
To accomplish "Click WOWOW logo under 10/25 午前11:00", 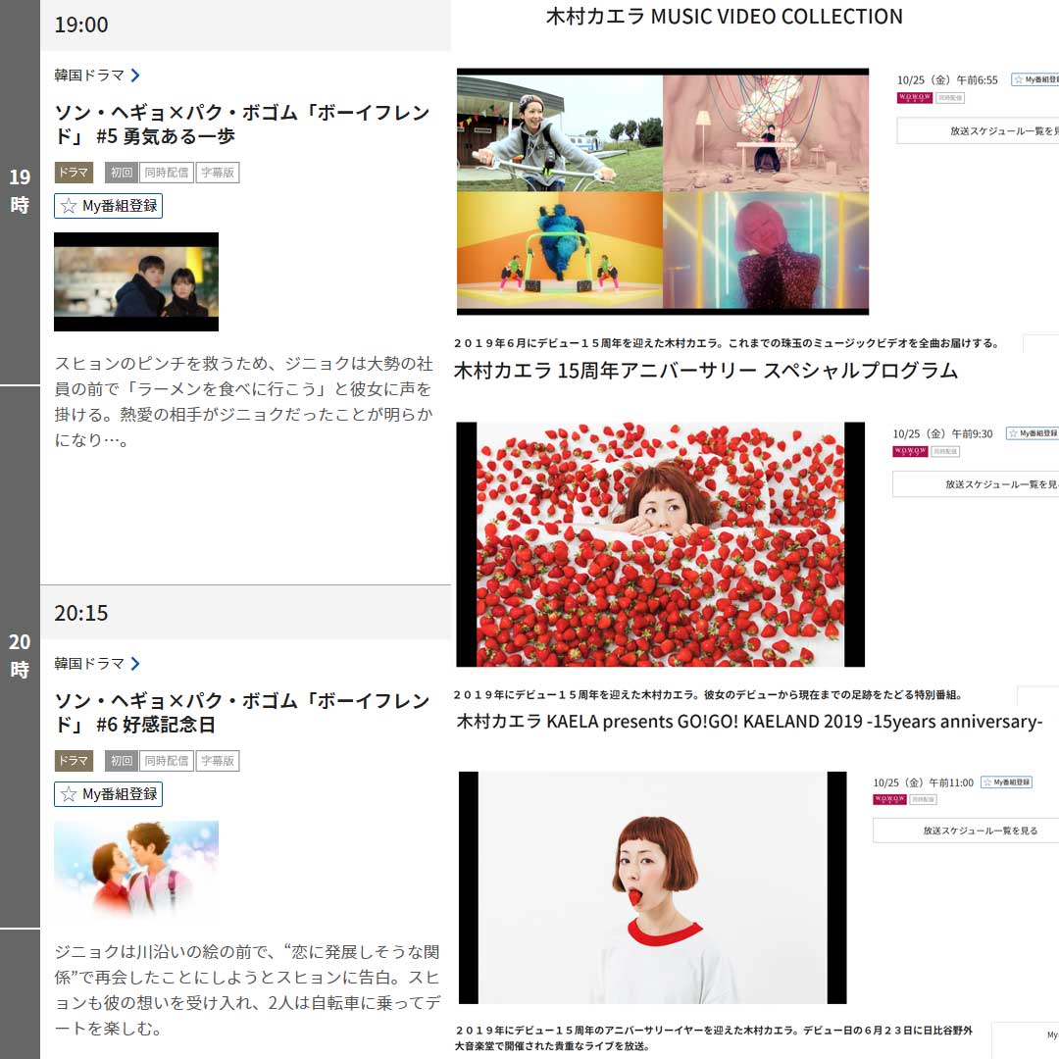I will (889, 799).
